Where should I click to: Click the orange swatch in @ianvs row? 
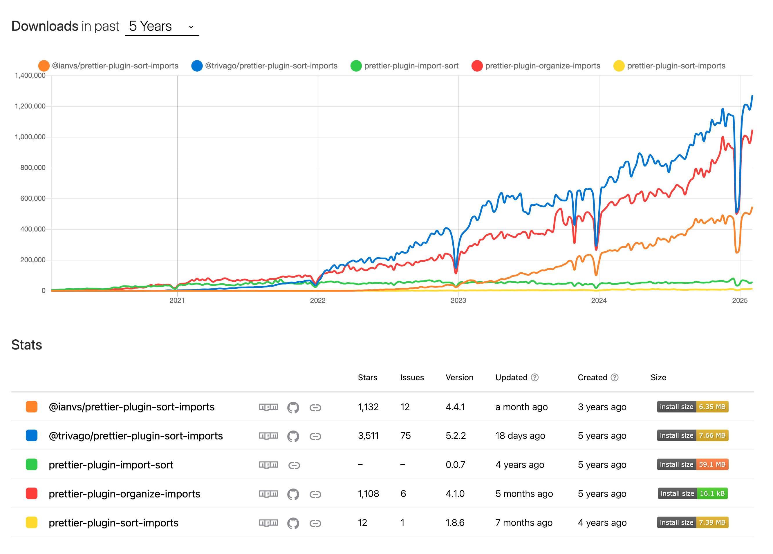[x=32, y=407]
